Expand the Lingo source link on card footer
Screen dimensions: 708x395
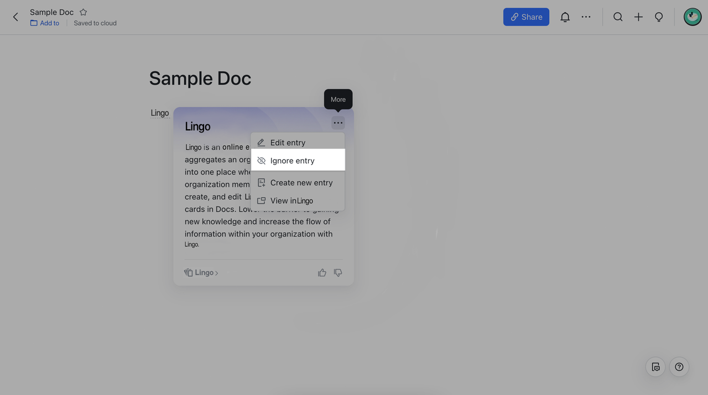coord(201,272)
